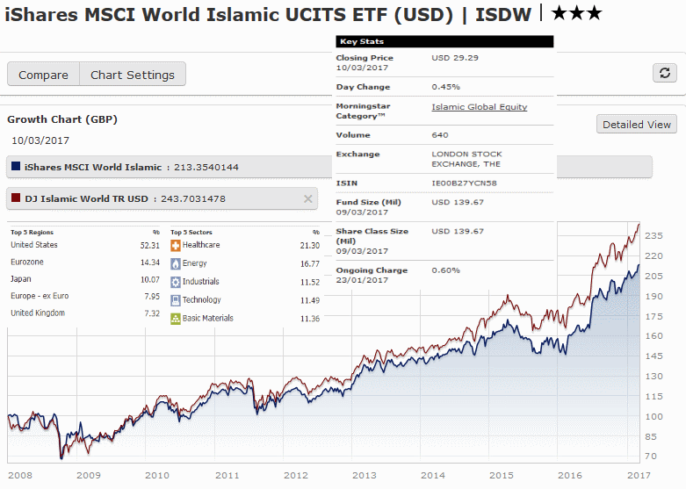686x489 pixels.
Task: Click the LONDON STOCK EXCHANGE, THE text
Action: coord(466,159)
